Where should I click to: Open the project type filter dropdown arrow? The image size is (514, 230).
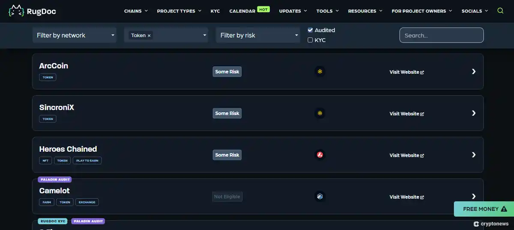[204, 35]
